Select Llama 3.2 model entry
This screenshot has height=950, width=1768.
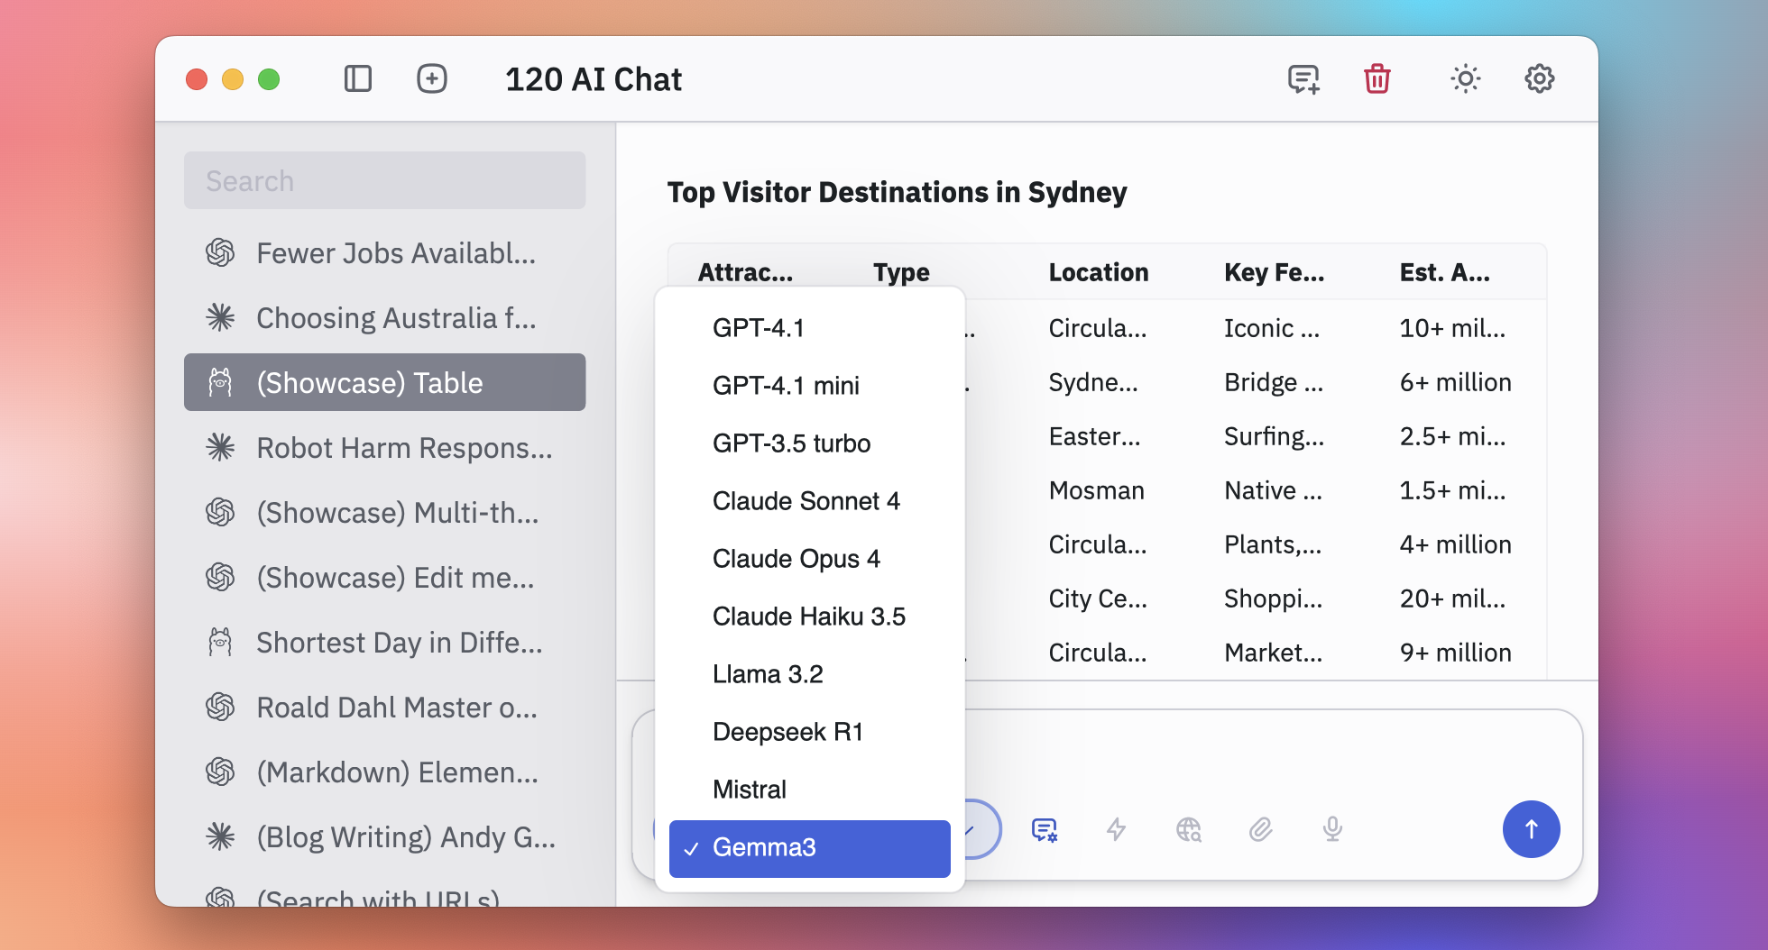tap(768, 674)
